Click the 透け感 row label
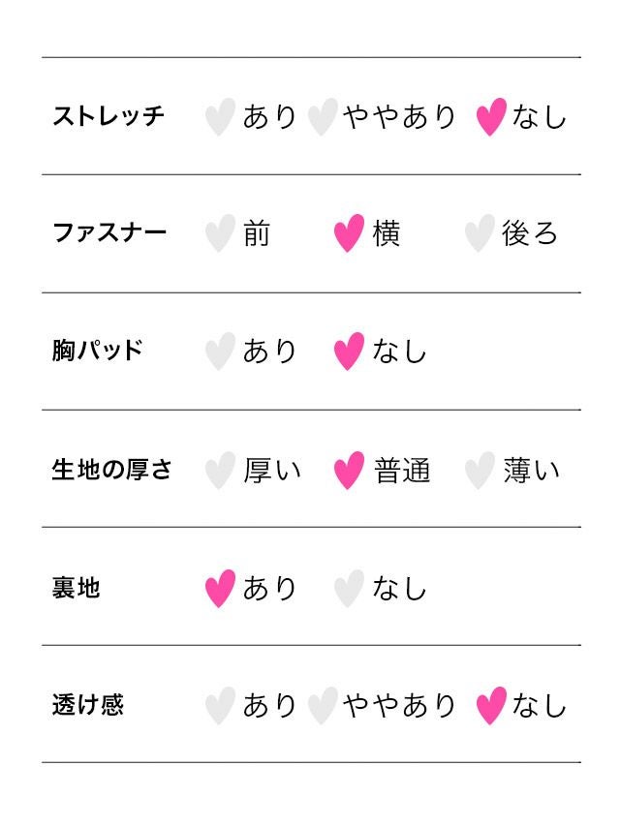Image resolution: width=620 pixels, height=827 pixels. pyautogui.click(x=87, y=705)
